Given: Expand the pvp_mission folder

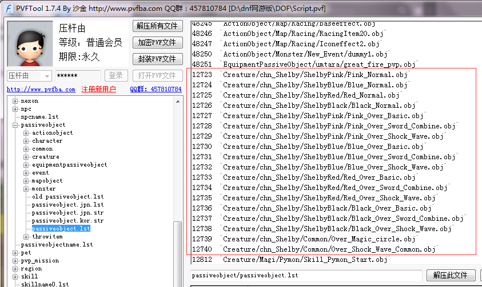Looking at the screenshot, I should click(x=15, y=261).
